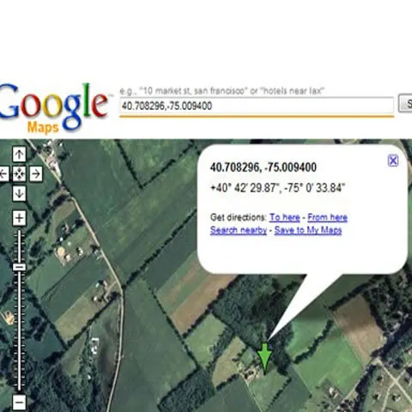
Task: Pan the map left with the arrow
Action: coord(3,173)
